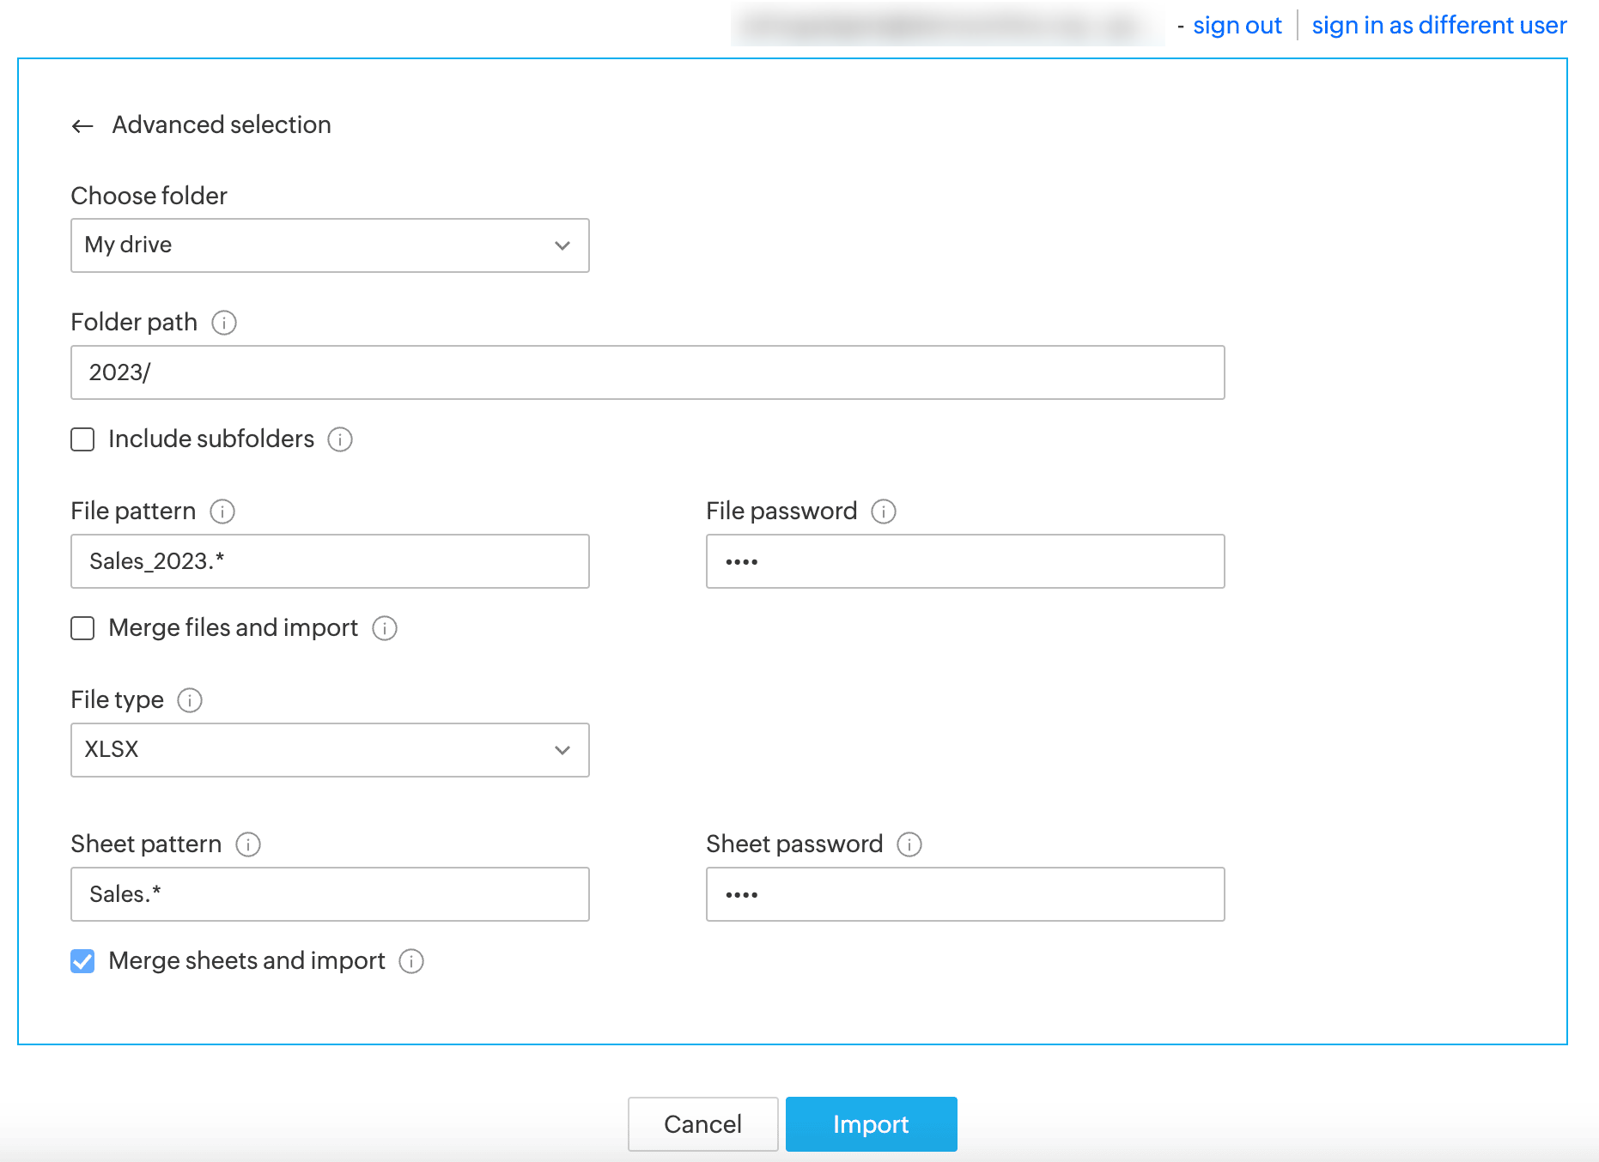1599x1162 pixels.
Task: Click the Sheet password info icon
Action: click(x=909, y=844)
